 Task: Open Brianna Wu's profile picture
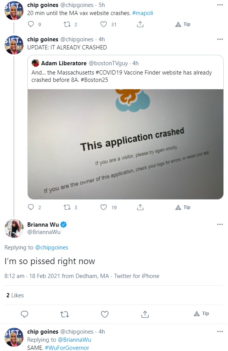14,228
